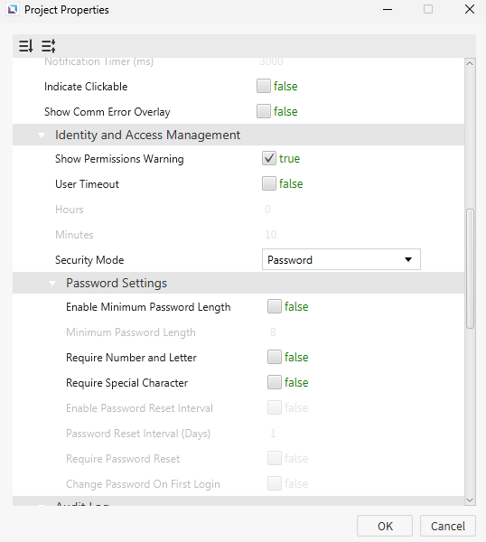Enable the Indicate Clickable checkbox
The width and height of the screenshot is (486, 542).
tap(264, 86)
